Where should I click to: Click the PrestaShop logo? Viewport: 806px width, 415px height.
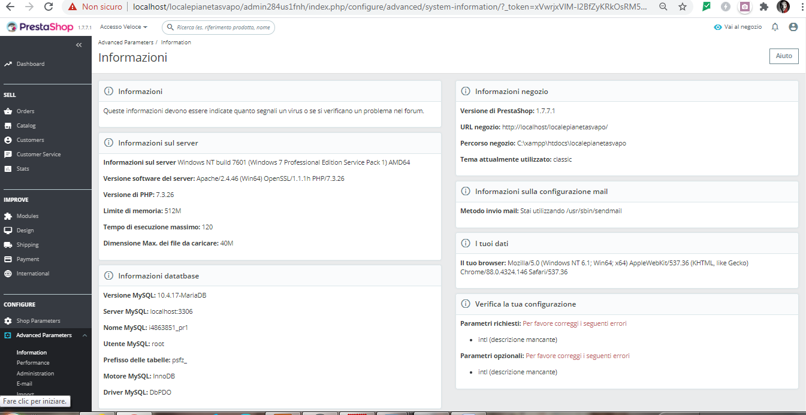tap(40, 28)
